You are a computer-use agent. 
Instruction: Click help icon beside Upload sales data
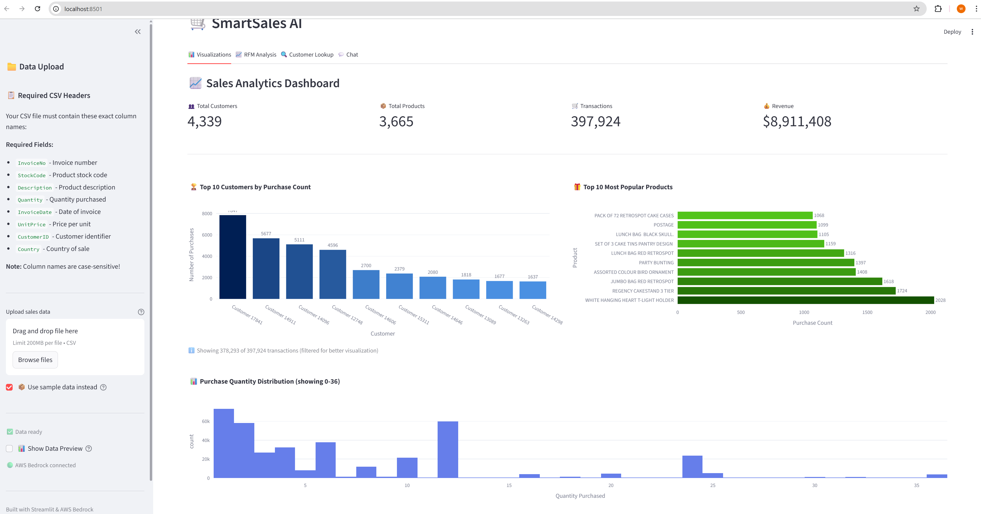click(x=141, y=312)
